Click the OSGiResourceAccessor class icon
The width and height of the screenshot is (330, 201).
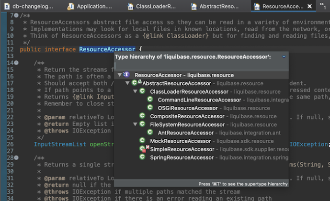point(150,108)
